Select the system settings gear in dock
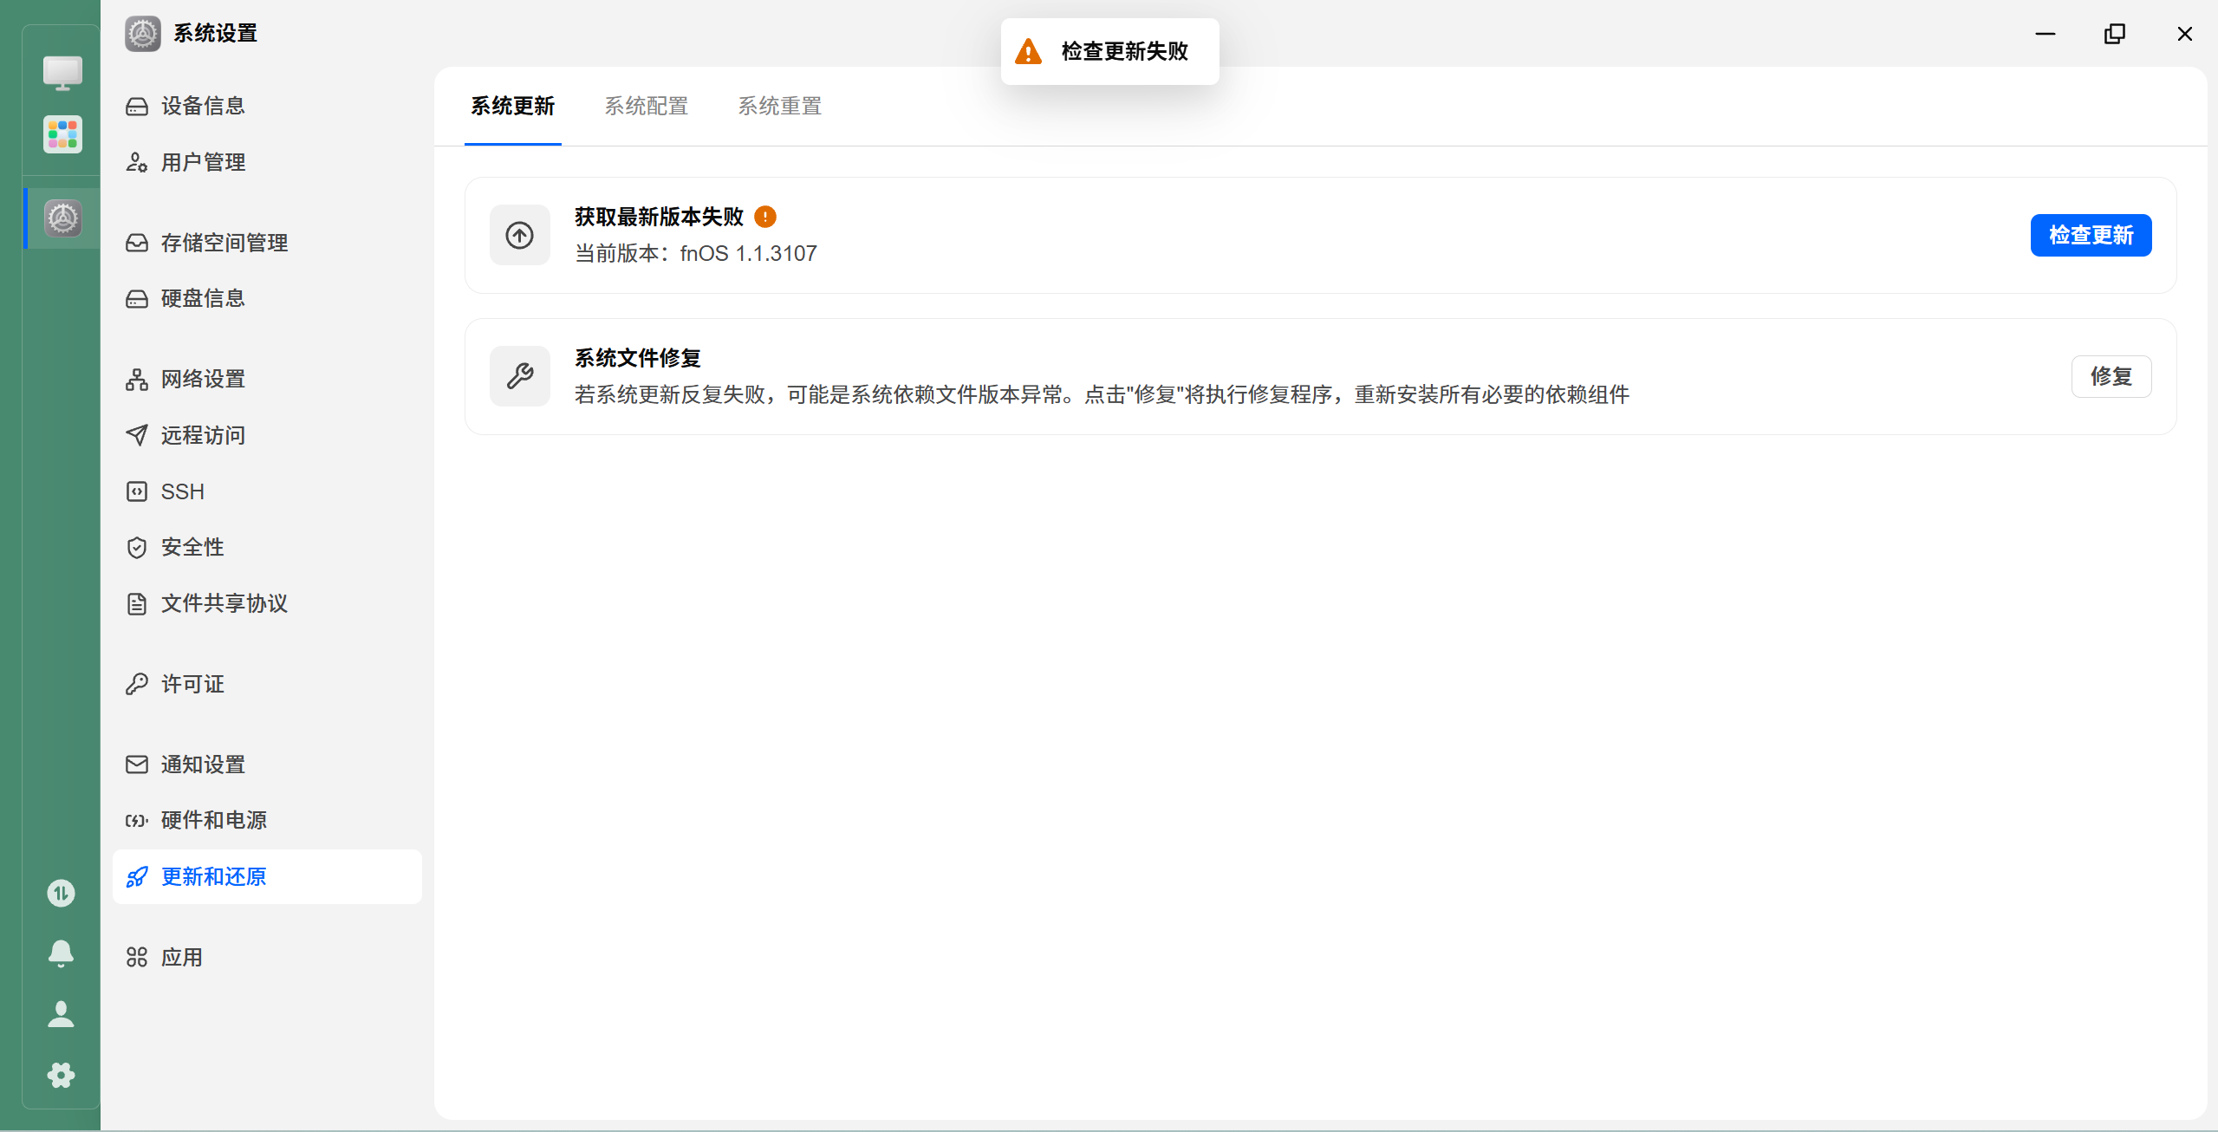Image resolution: width=2218 pixels, height=1132 pixels. (62, 218)
